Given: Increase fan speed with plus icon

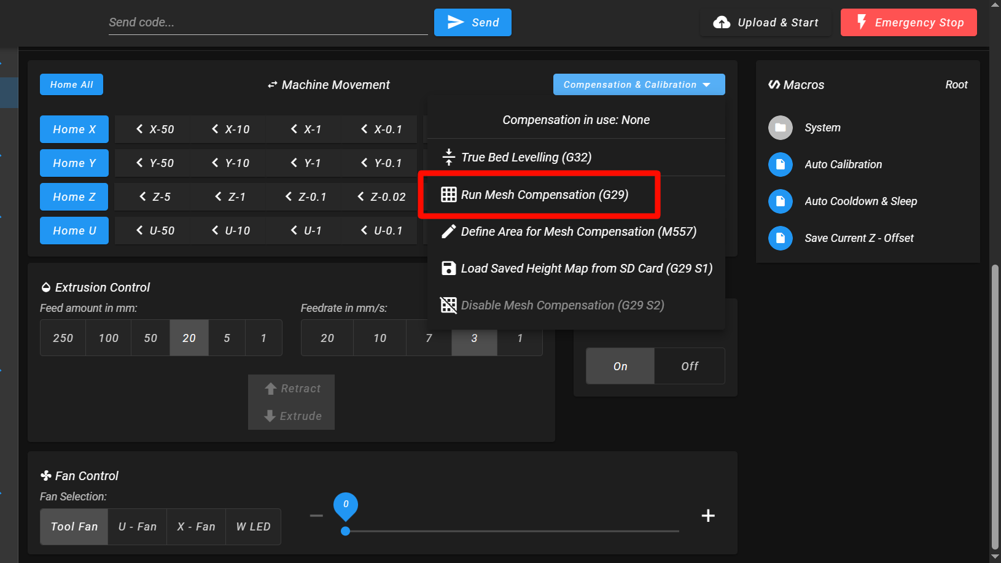Looking at the screenshot, I should [x=708, y=516].
